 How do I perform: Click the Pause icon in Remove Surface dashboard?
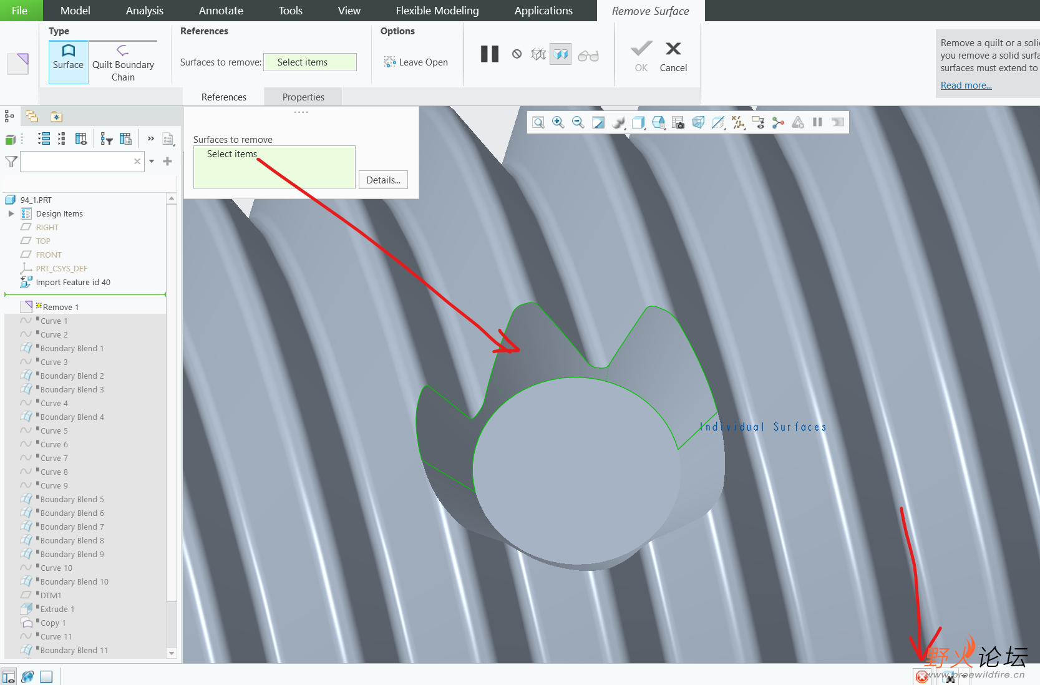[x=489, y=54]
